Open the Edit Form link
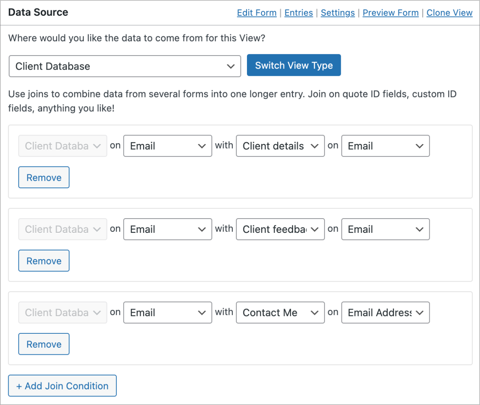The image size is (480, 405). pyautogui.click(x=257, y=12)
